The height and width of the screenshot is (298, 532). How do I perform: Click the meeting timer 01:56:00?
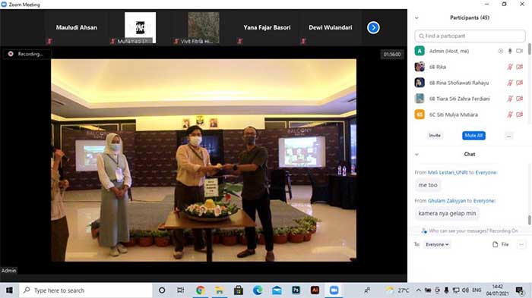click(x=392, y=54)
